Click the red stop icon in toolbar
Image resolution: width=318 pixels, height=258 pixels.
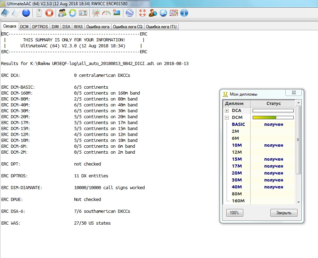(x=49, y=13)
